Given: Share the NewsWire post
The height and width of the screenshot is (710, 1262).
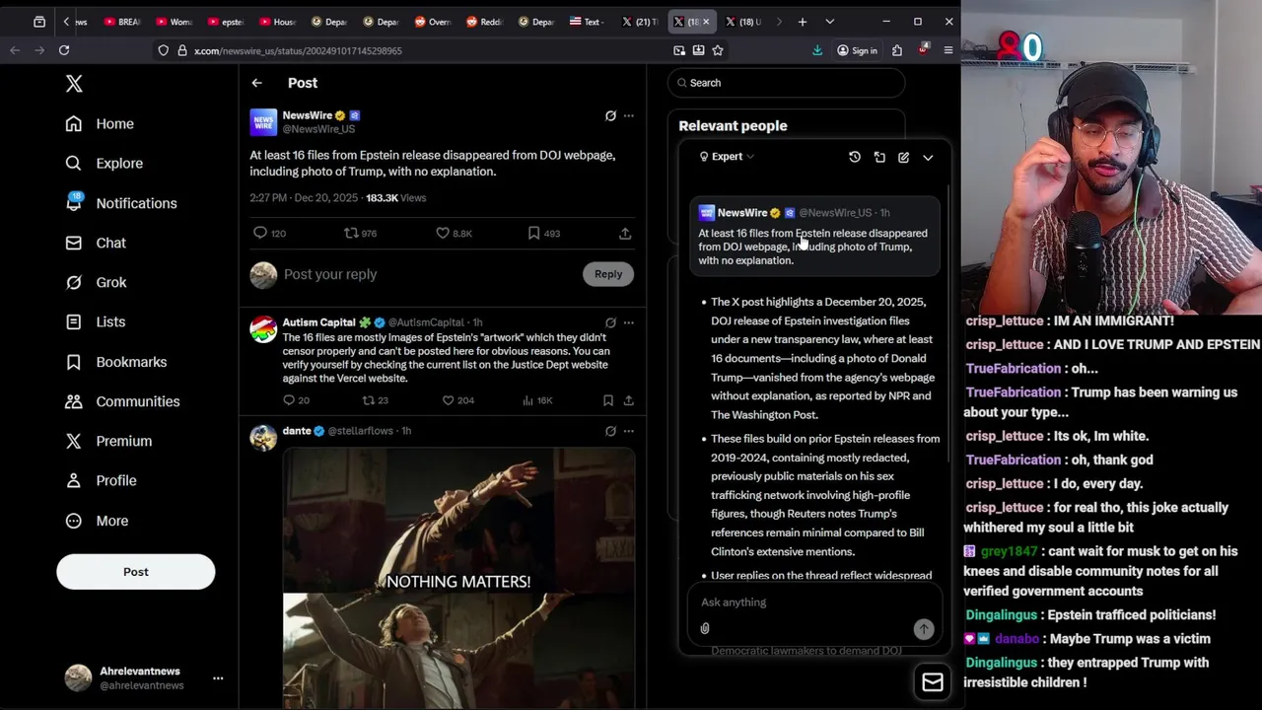Looking at the screenshot, I should coord(625,233).
